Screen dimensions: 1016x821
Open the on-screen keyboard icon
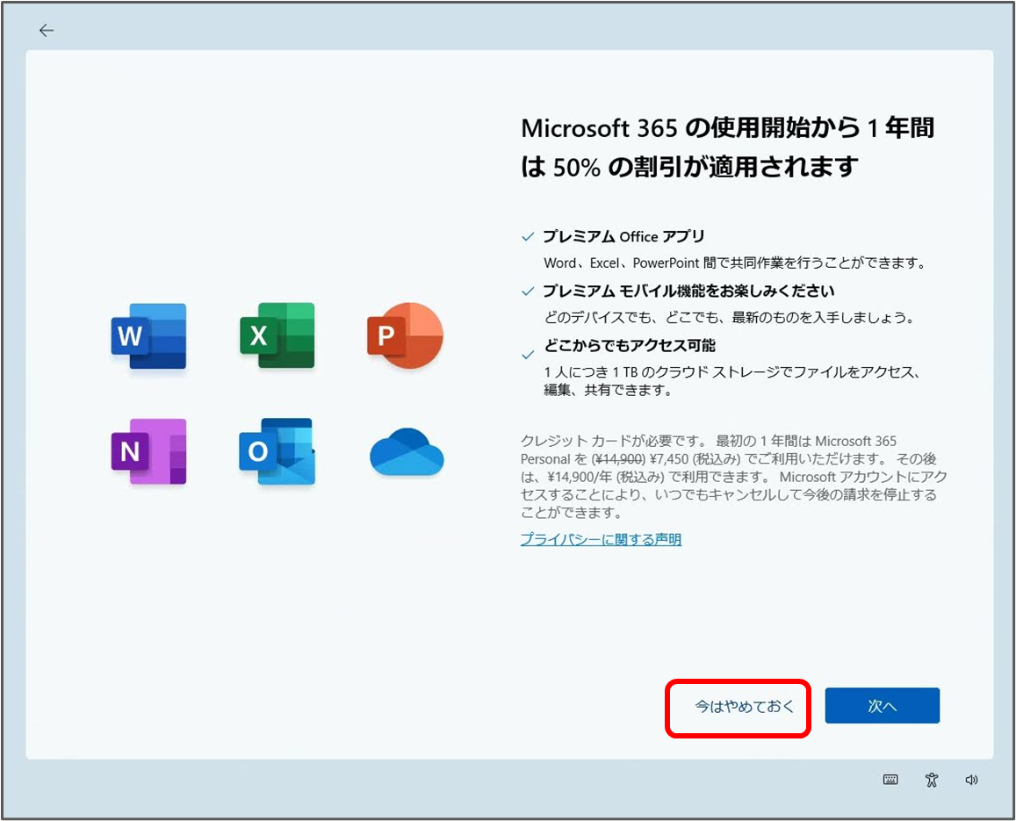[890, 780]
